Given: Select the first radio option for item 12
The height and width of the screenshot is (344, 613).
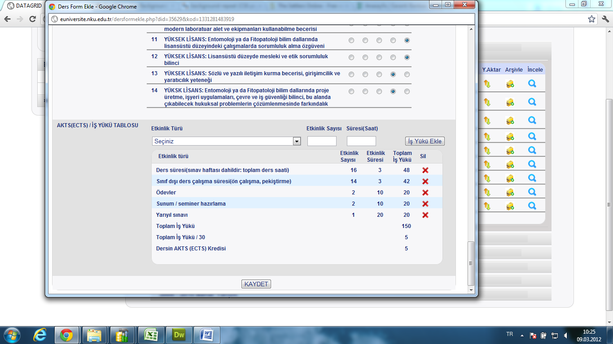Looking at the screenshot, I should (351, 57).
